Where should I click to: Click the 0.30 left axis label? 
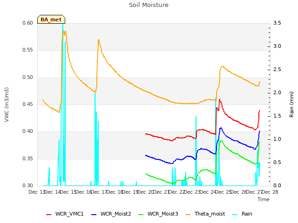click(28, 185)
